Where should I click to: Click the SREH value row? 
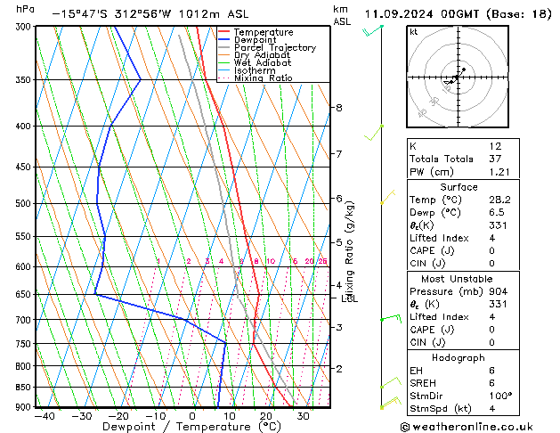pyautogui.click(x=463, y=383)
